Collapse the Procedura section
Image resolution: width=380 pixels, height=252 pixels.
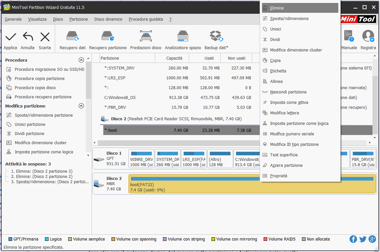pyautogui.click(x=81, y=60)
